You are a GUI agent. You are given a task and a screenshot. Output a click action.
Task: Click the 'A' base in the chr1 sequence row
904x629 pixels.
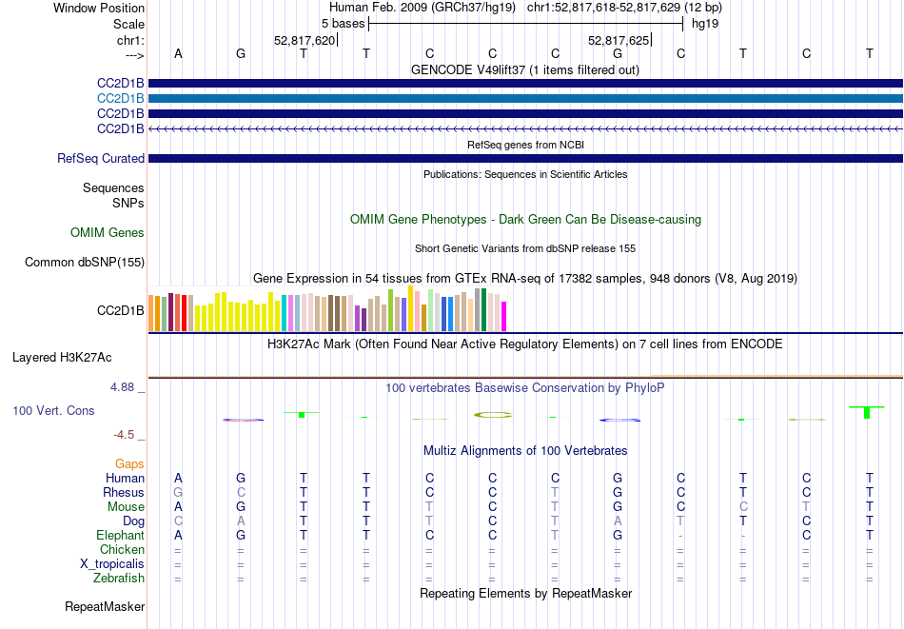[178, 53]
